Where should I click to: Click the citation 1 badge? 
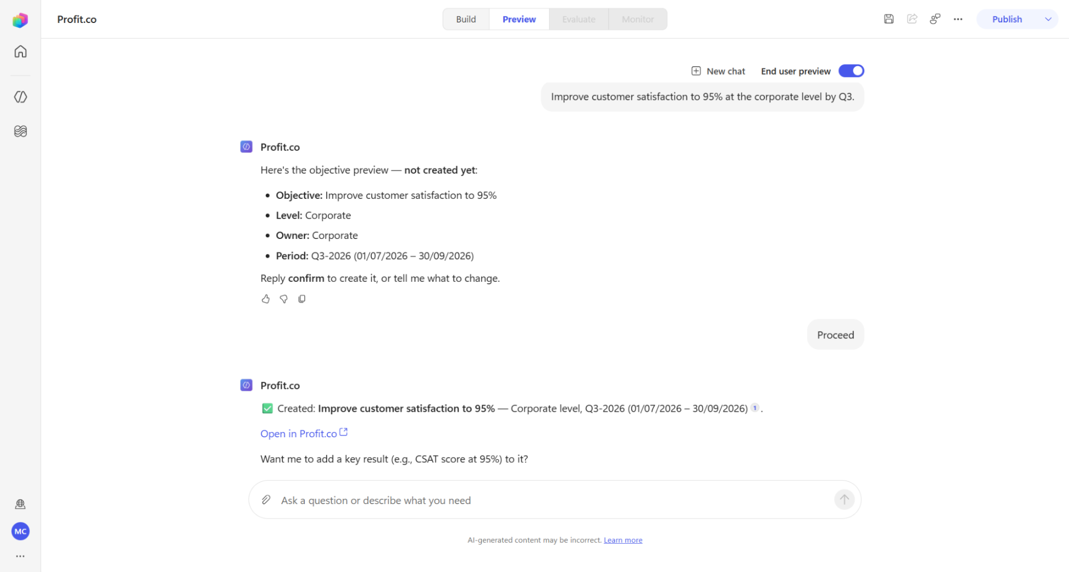click(755, 407)
